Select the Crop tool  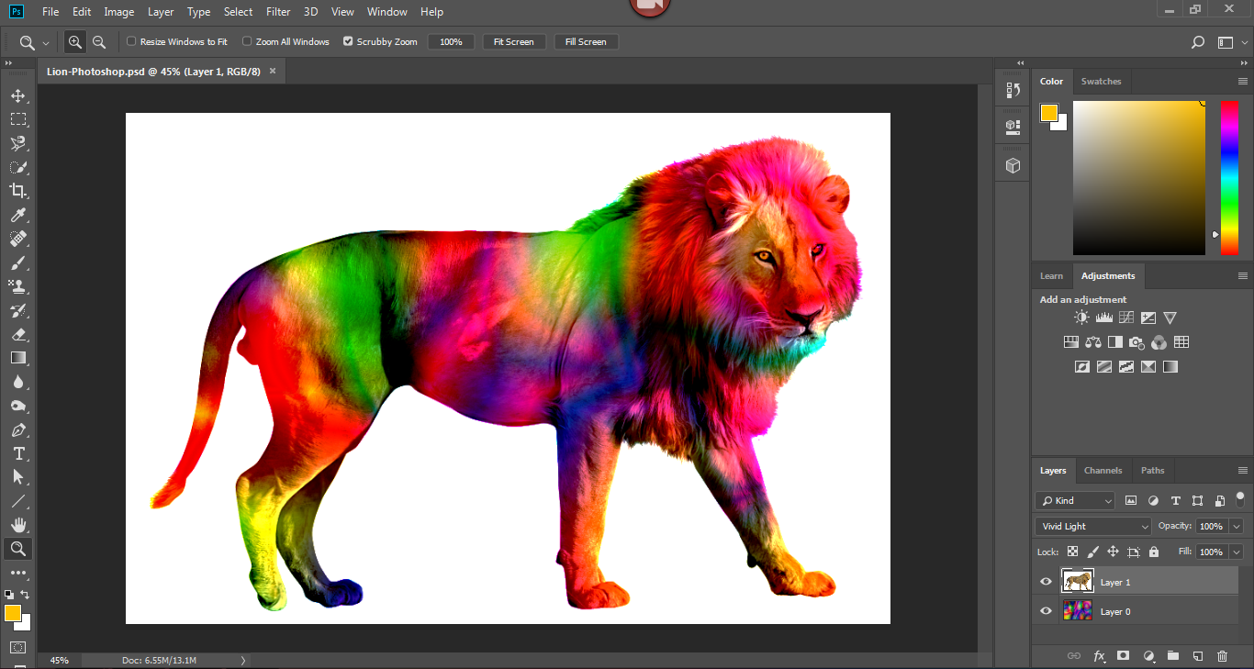coord(17,191)
